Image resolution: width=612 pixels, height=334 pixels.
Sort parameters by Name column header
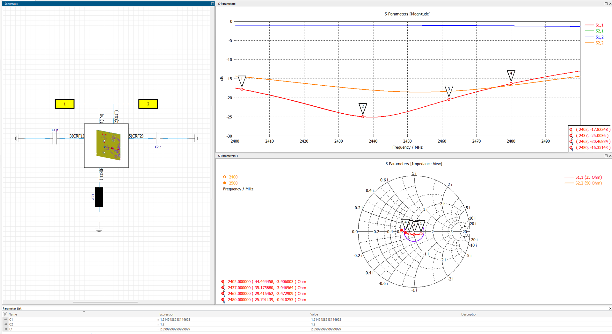13,314
